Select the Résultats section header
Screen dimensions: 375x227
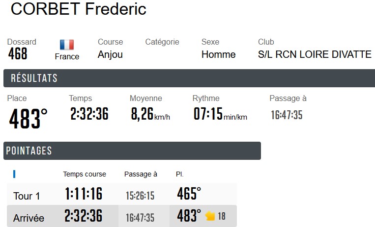point(34,78)
